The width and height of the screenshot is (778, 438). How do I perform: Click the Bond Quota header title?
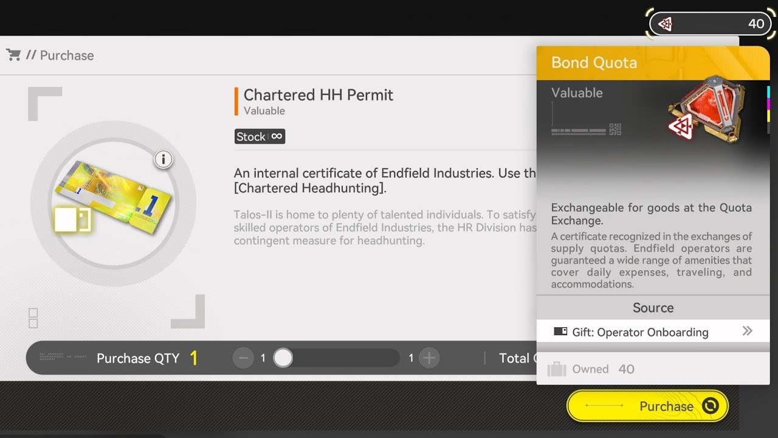[594, 63]
